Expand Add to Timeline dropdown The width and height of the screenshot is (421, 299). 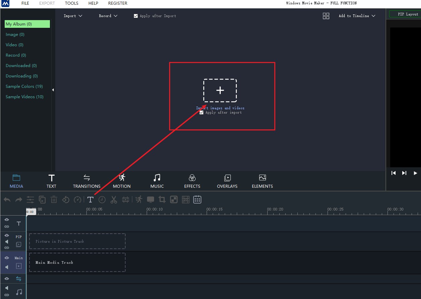click(357, 16)
